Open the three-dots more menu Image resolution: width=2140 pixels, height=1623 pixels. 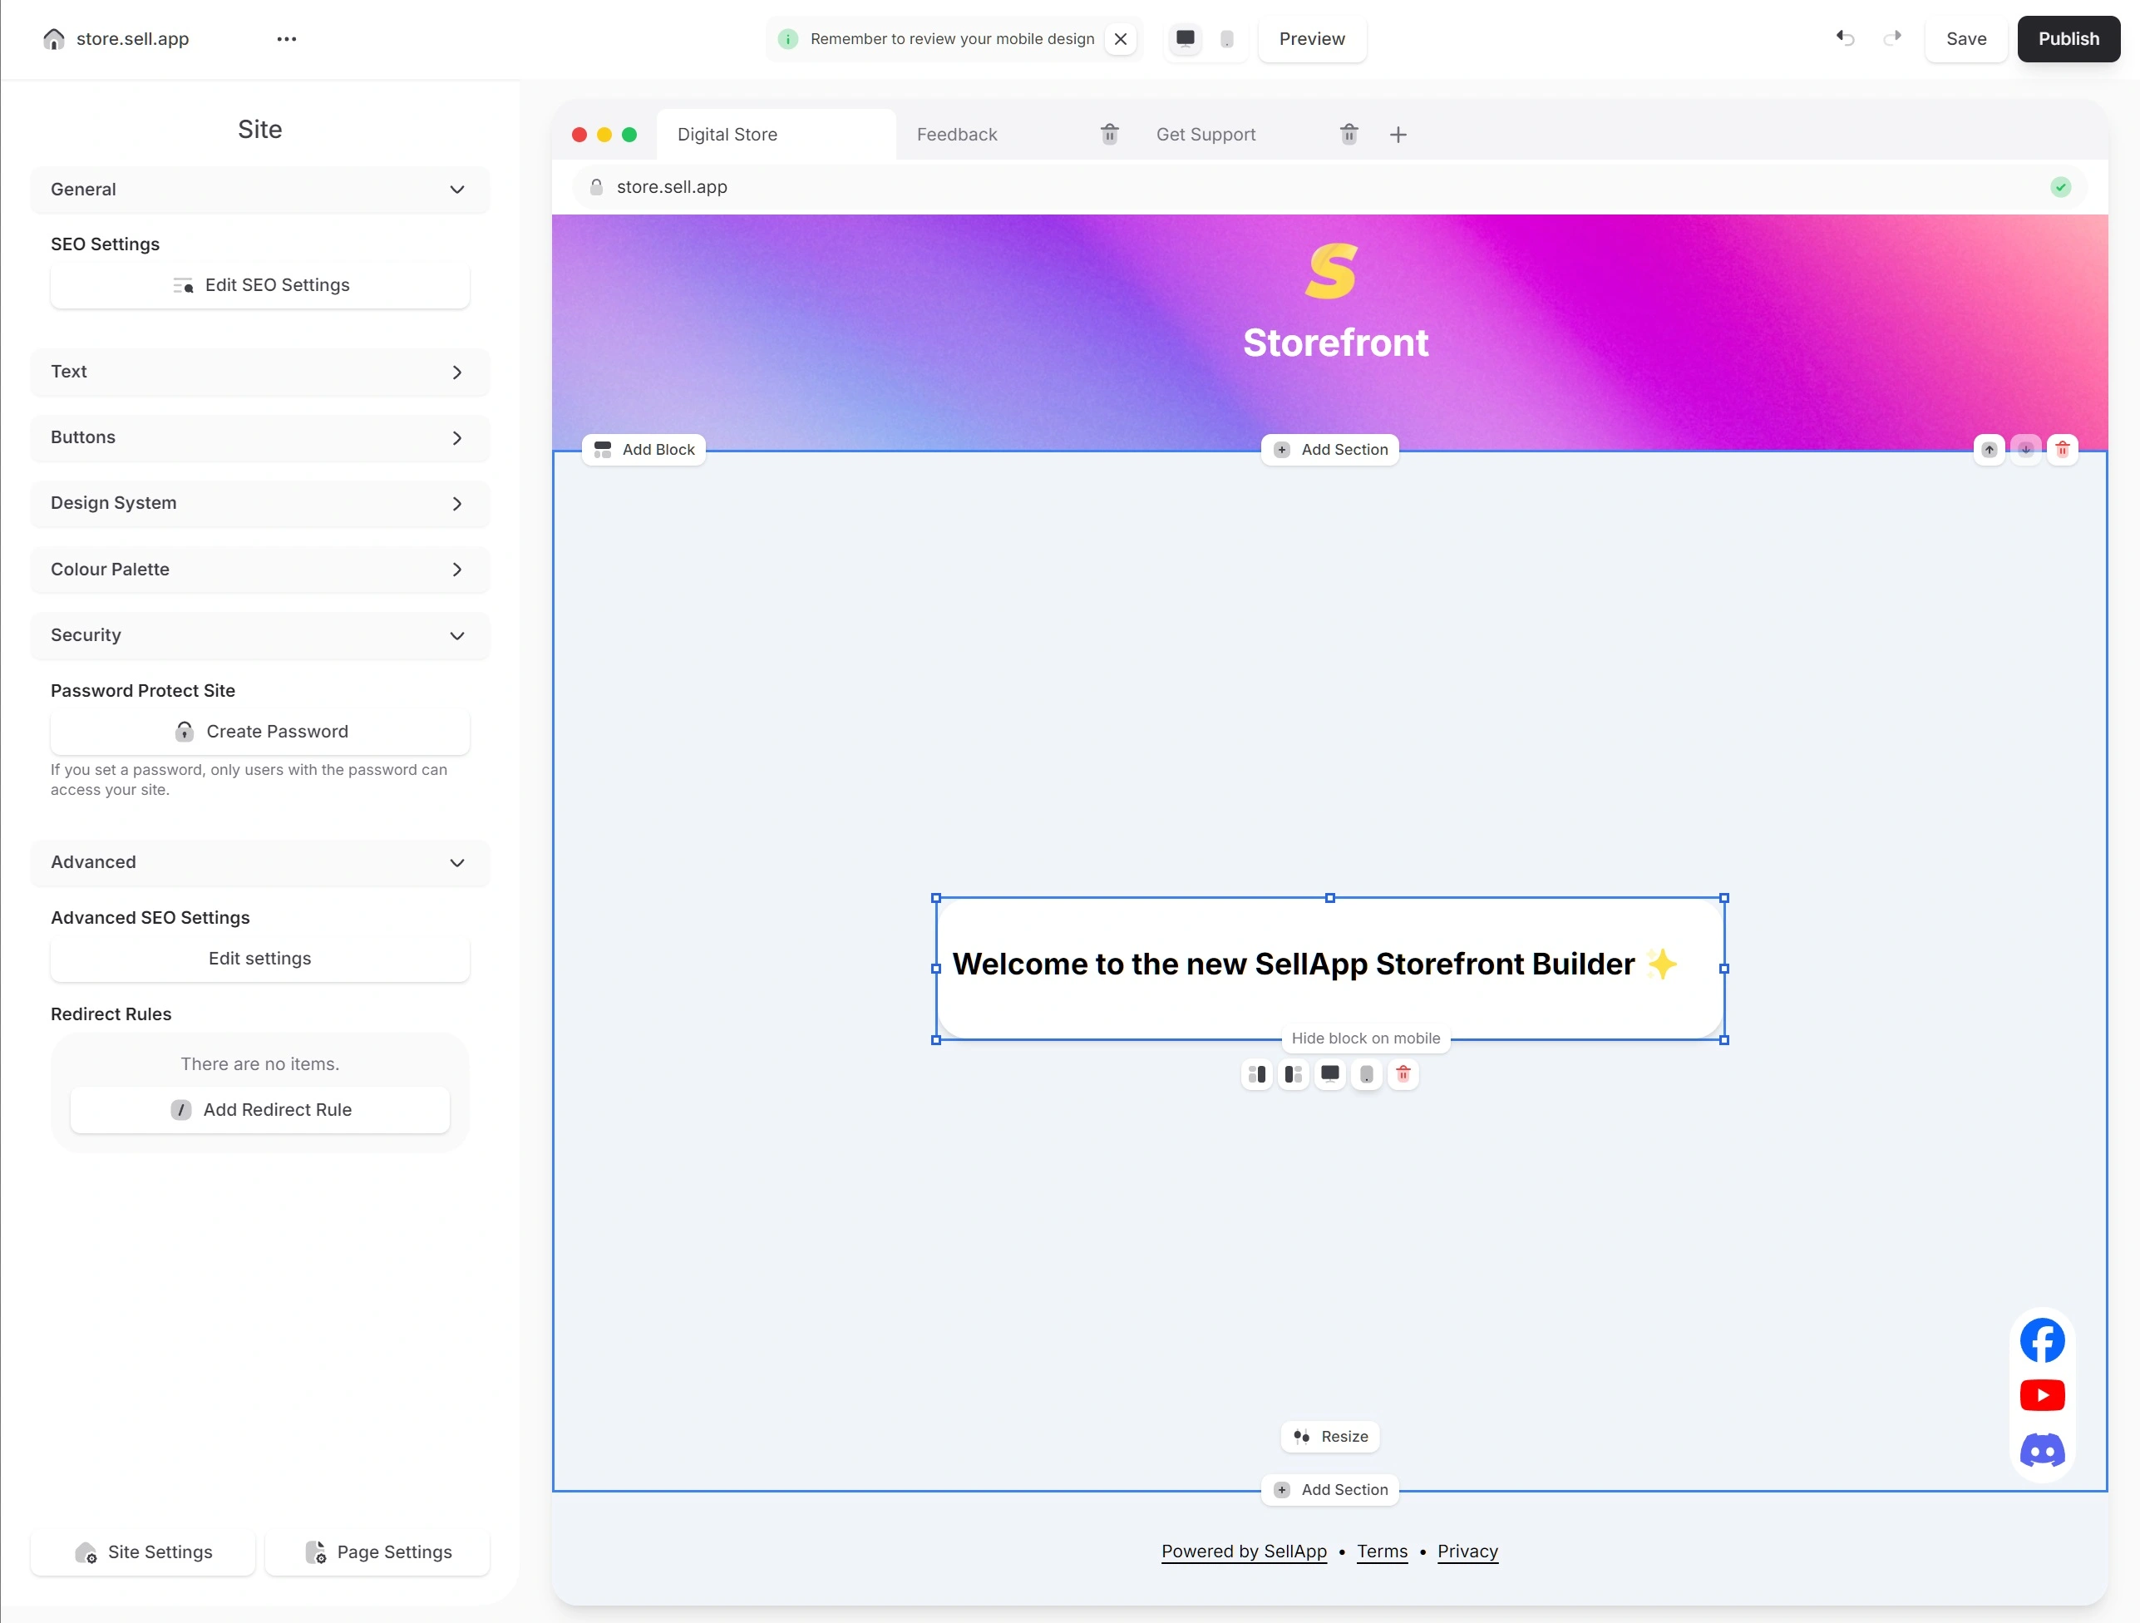click(286, 39)
